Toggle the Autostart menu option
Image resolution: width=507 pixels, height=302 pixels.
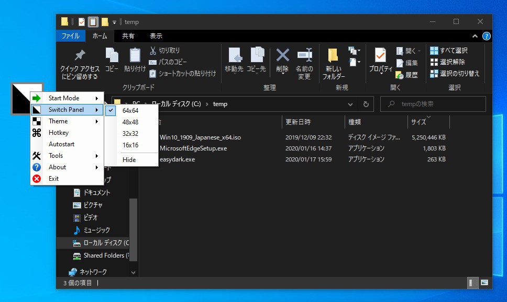coord(67,144)
